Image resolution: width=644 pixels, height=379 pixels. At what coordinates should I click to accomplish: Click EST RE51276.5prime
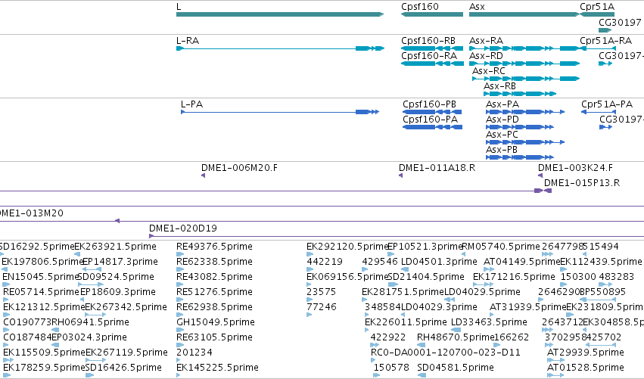click(214, 292)
